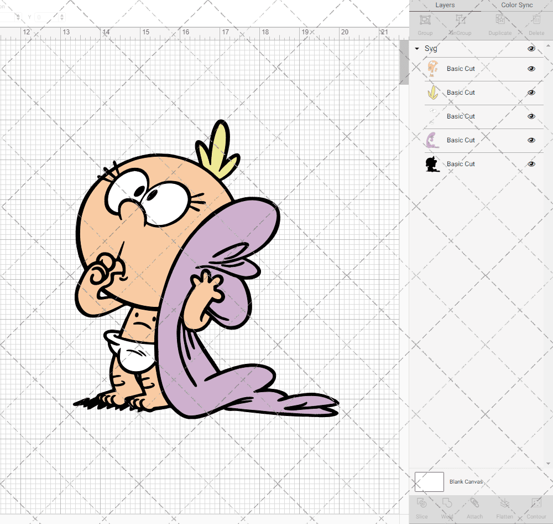Image resolution: width=553 pixels, height=524 pixels.
Task: Select the black silhouette layer thumbnail
Action: pyautogui.click(x=432, y=164)
